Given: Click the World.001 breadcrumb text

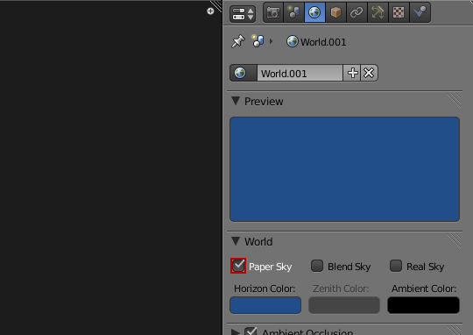Looking at the screenshot, I should pos(323,42).
